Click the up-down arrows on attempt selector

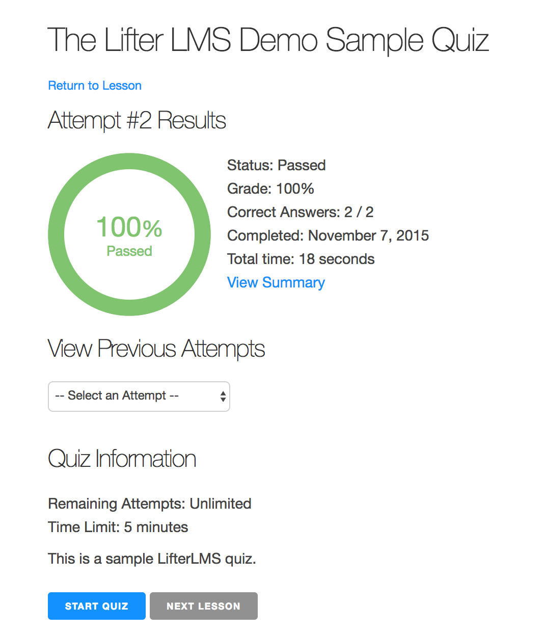tap(223, 396)
